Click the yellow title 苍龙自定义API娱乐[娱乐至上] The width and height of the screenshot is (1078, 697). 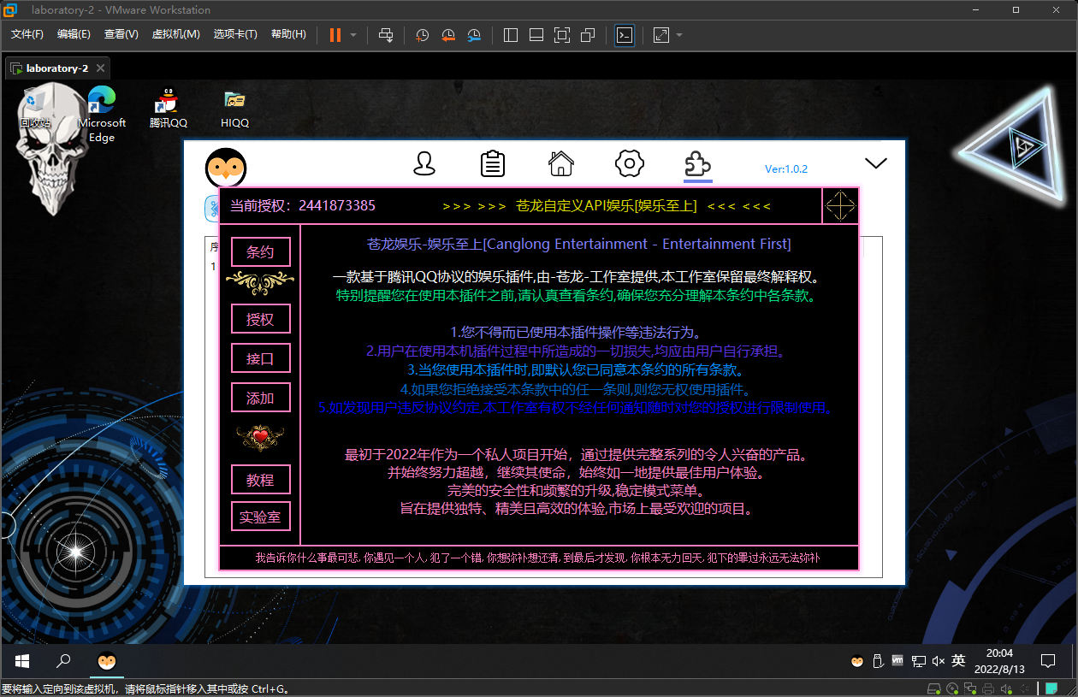click(x=607, y=206)
